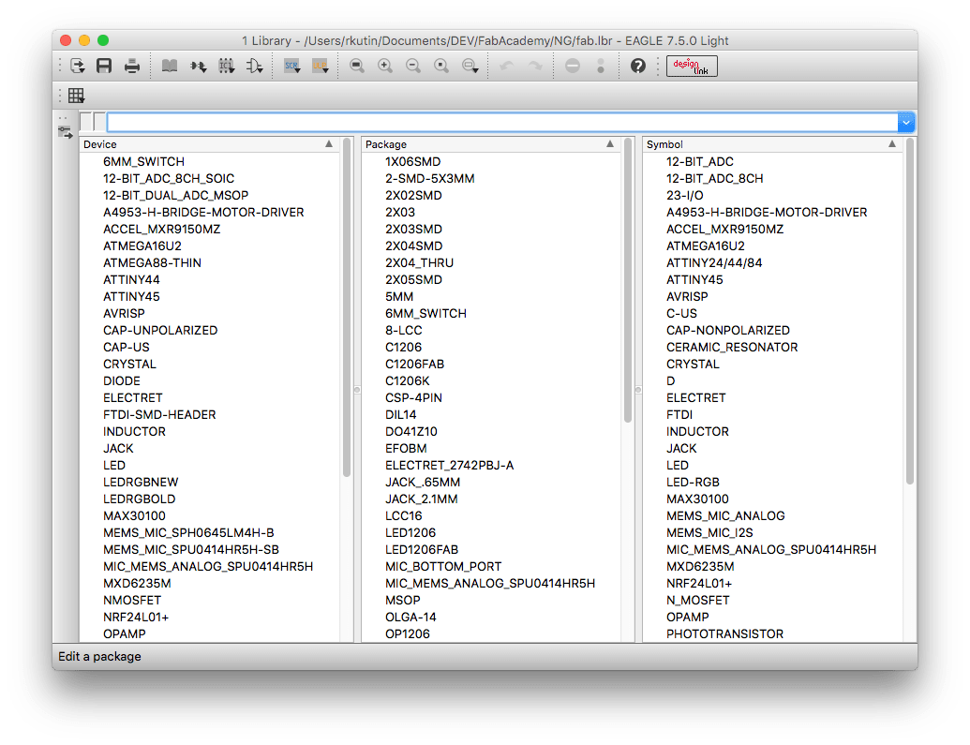This screenshot has height=745, width=970.
Task: Select device LEDRGBNEW
Action: click(141, 482)
